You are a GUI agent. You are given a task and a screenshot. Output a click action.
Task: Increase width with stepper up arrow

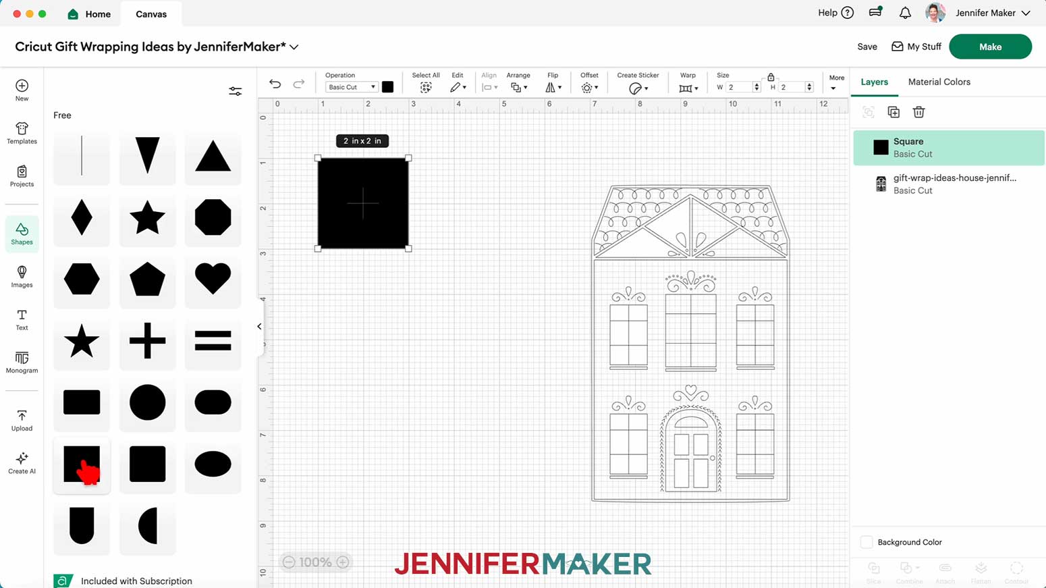coord(756,85)
